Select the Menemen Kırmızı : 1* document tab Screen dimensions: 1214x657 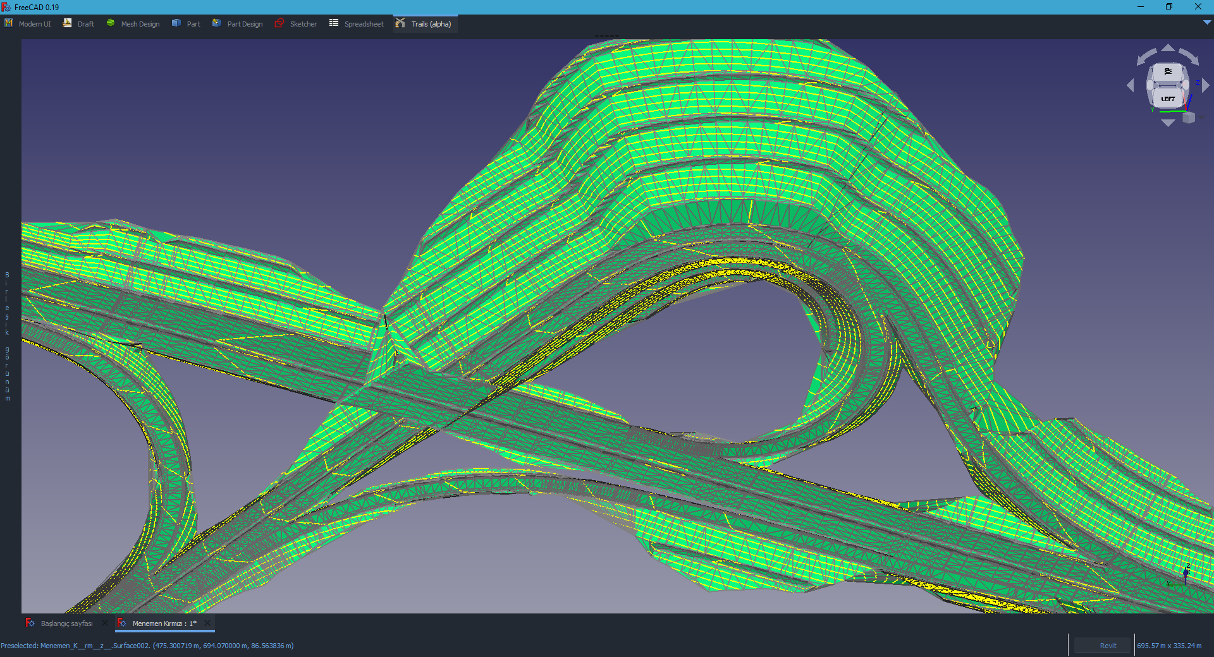point(164,624)
